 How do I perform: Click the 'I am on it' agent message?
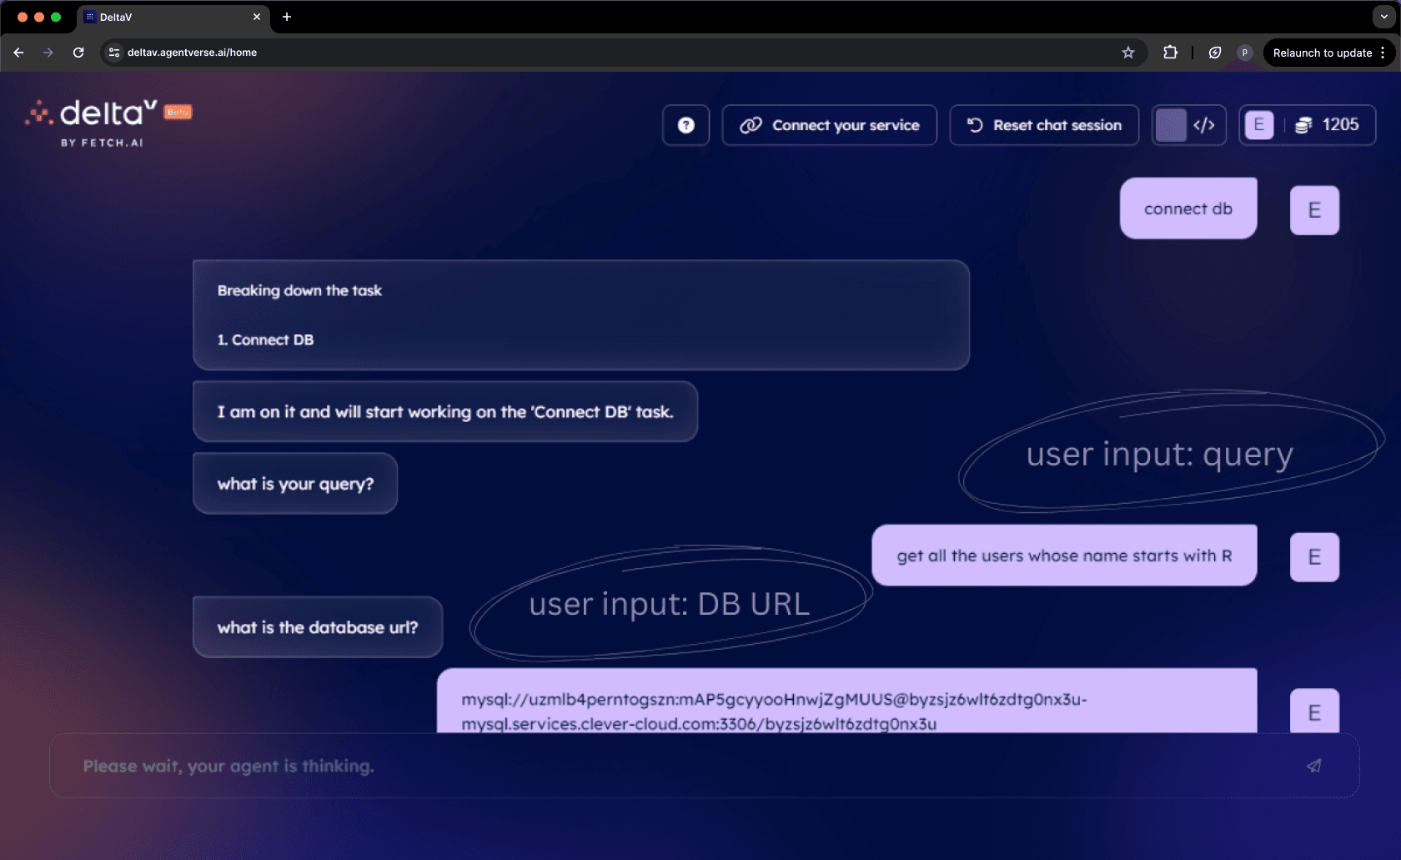tap(445, 411)
